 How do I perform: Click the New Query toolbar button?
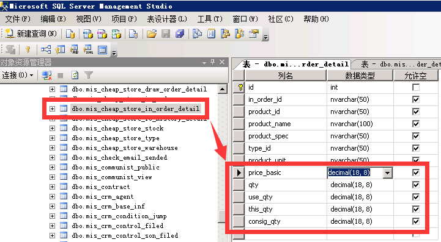coord(31,34)
